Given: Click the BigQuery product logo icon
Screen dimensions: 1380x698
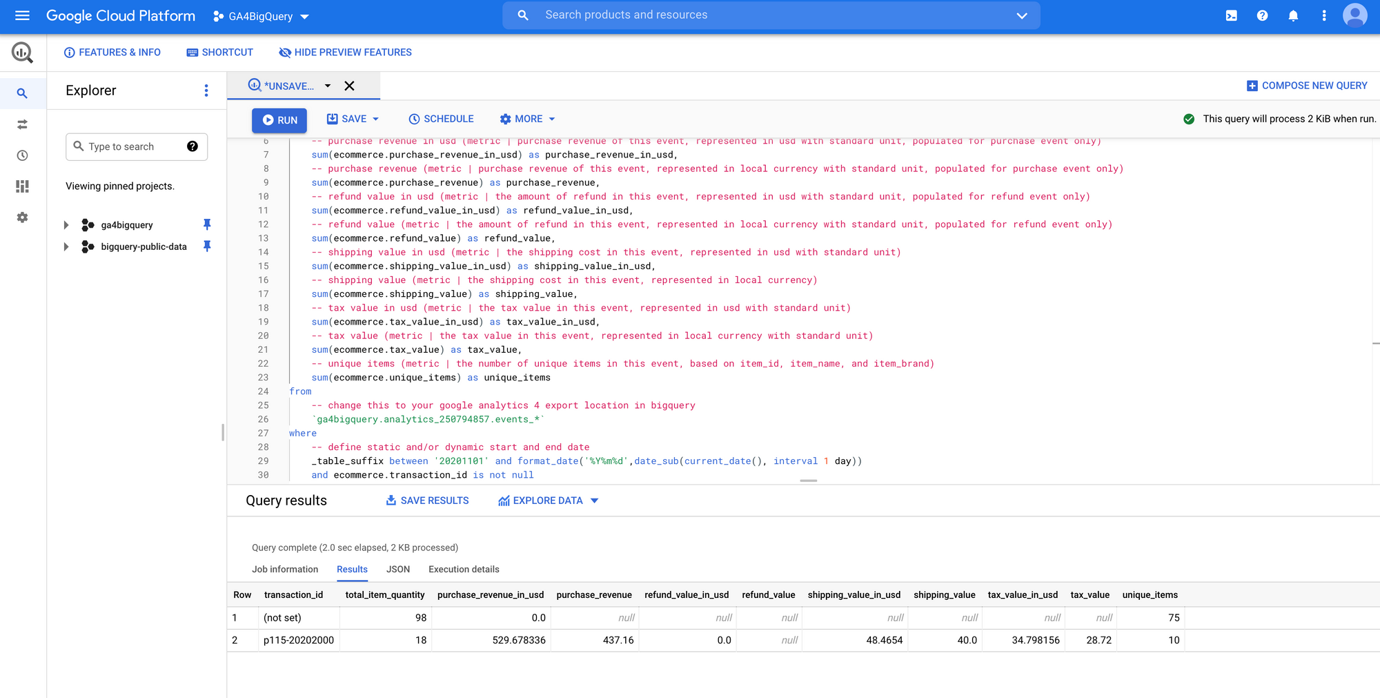Looking at the screenshot, I should [x=22, y=52].
